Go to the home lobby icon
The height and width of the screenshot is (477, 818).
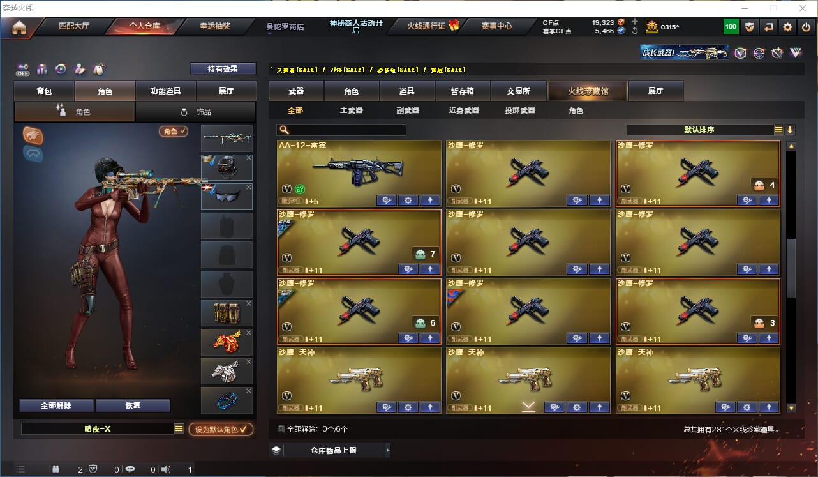[19, 27]
